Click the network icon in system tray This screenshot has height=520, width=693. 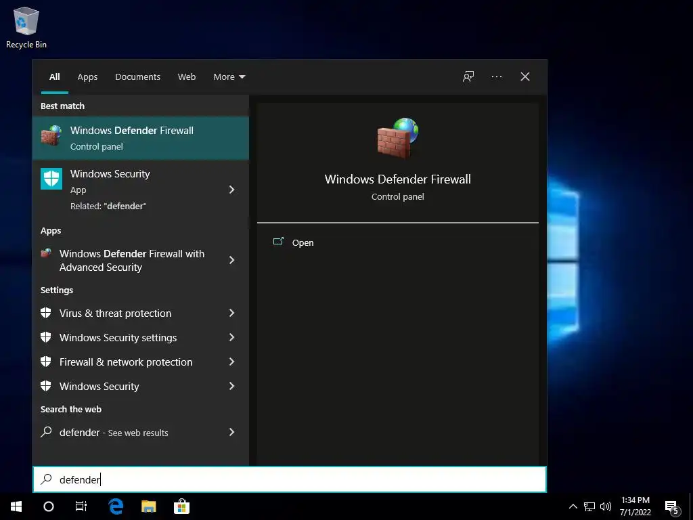click(589, 506)
